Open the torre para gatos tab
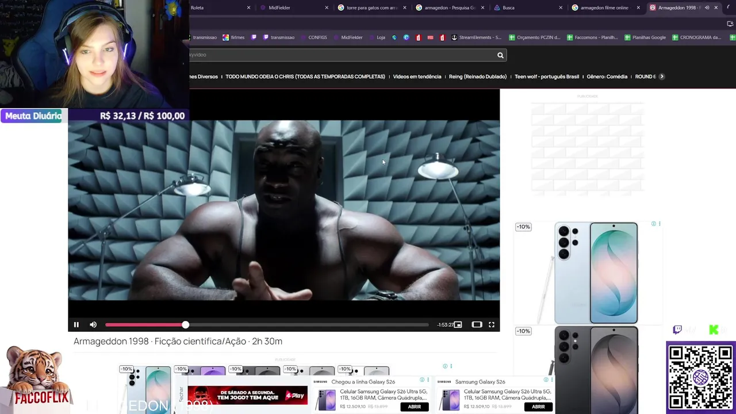Image resolution: width=736 pixels, height=414 pixels. (x=372, y=7)
